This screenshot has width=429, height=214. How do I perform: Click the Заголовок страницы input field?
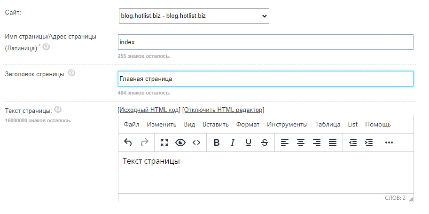click(265, 79)
